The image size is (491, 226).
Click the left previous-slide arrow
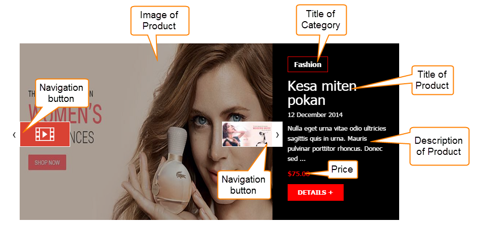(x=14, y=135)
